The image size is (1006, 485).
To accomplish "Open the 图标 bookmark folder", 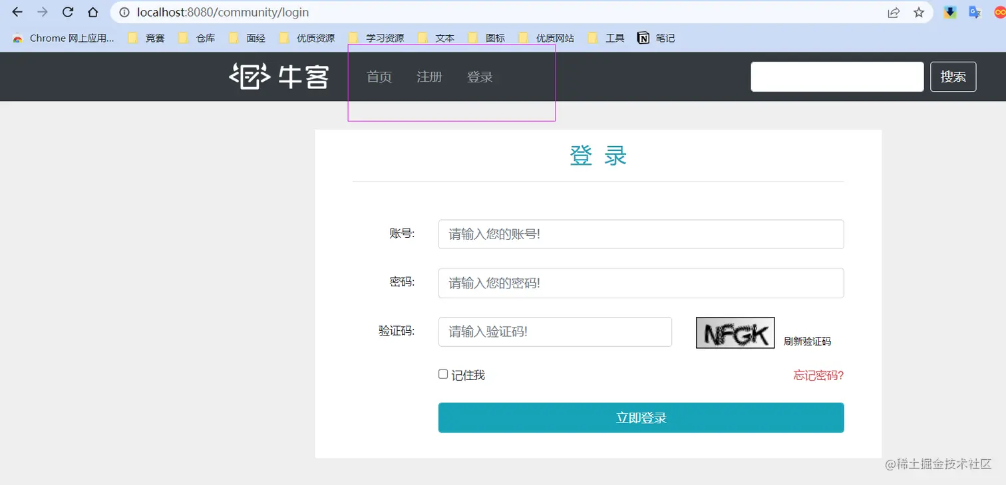I will point(487,38).
